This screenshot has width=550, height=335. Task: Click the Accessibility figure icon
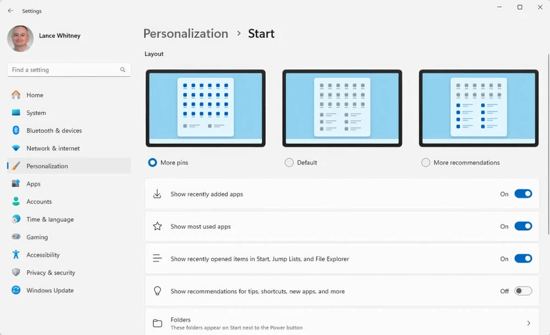click(16, 255)
